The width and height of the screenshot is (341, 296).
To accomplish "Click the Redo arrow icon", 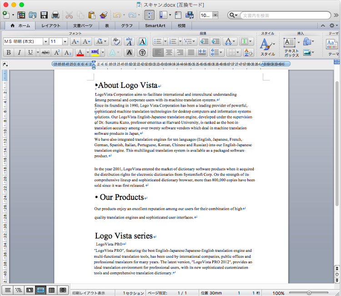I will [132, 15].
